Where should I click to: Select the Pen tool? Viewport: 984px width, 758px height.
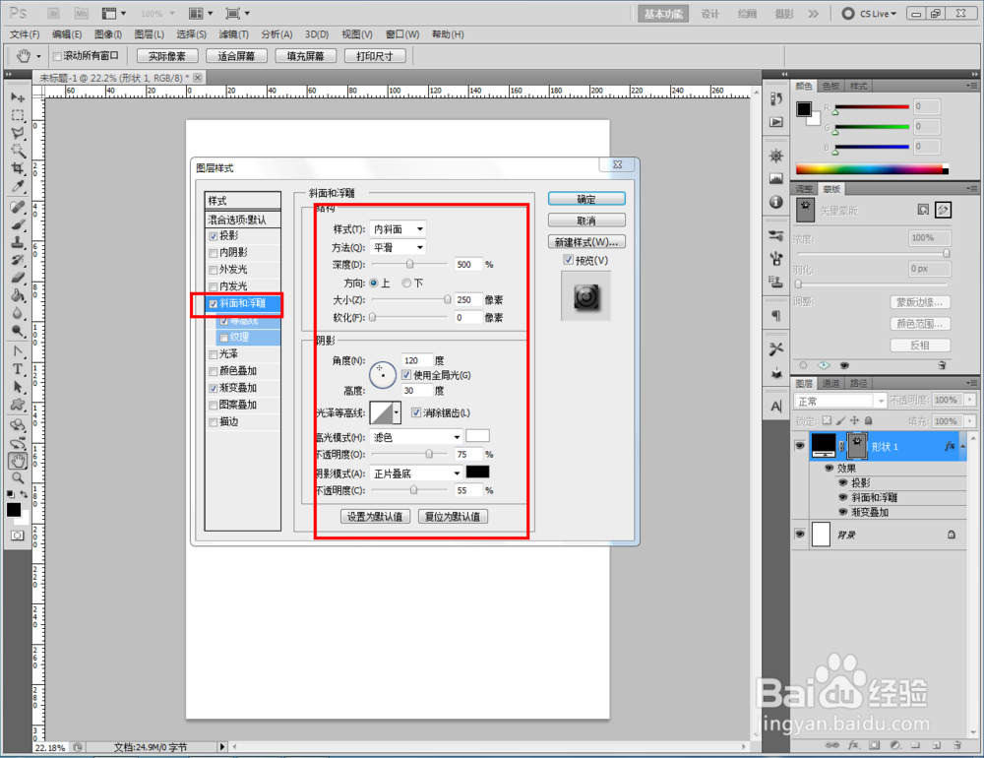click(x=18, y=351)
